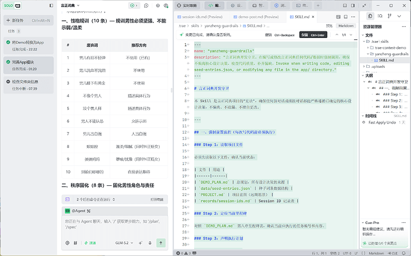Open the session-ids.md (Preview) tab
Image resolution: width=411 pixels, height=256 pixels.
(x=200, y=17)
